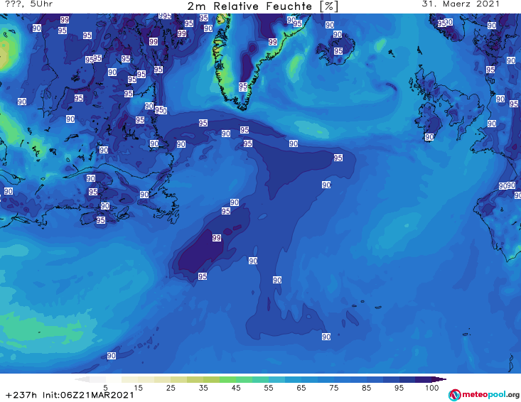Click the title '2m Relative Feuchte [%]'

(263, 6)
